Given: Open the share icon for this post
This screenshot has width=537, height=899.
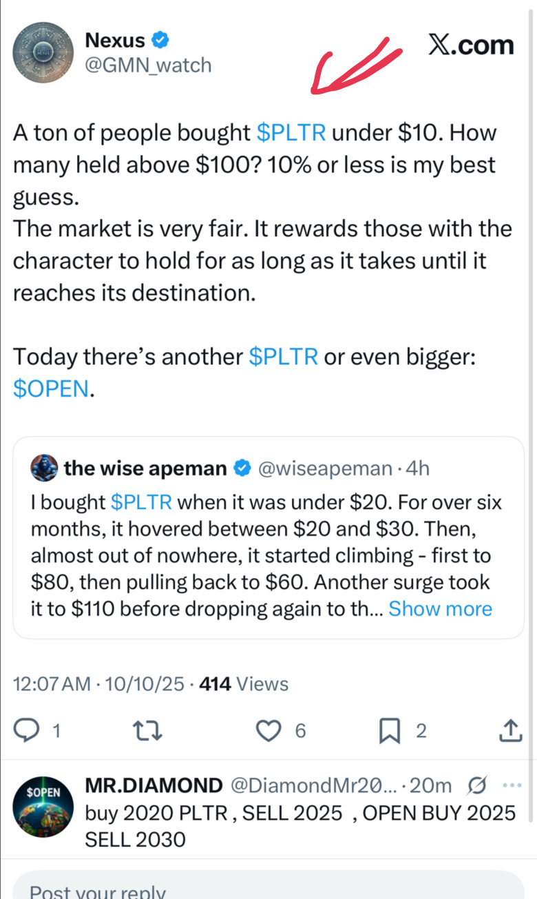Looking at the screenshot, I should 509,730.
